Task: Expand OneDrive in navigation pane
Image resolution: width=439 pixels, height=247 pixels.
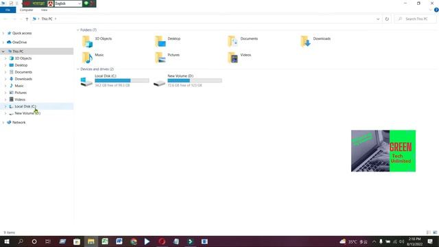Action: (x=3, y=43)
